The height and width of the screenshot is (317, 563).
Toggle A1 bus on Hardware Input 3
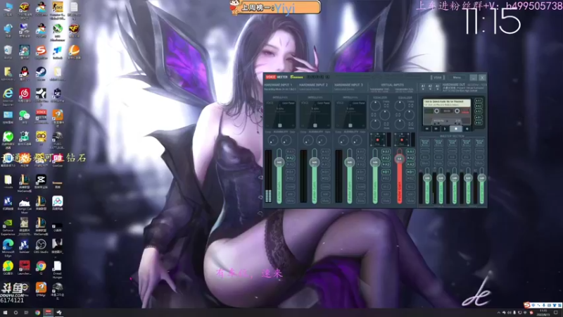click(360, 151)
